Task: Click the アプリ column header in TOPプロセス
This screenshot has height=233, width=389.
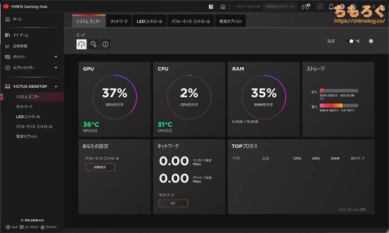Action: coord(236,158)
